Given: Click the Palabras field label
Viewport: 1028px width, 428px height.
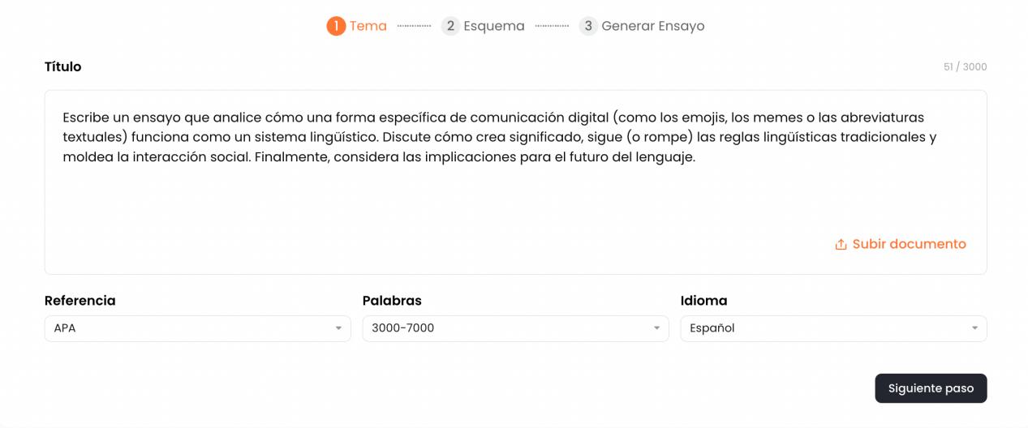Looking at the screenshot, I should (x=392, y=301).
